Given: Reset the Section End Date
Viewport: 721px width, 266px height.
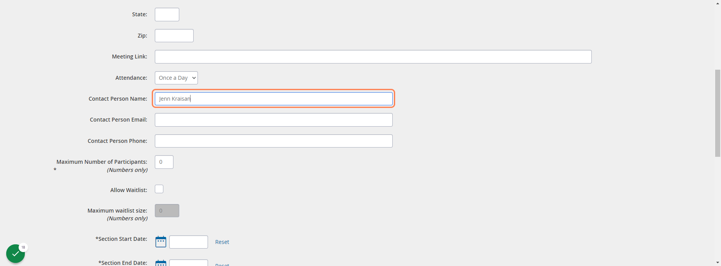Looking at the screenshot, I should (222, 264).
